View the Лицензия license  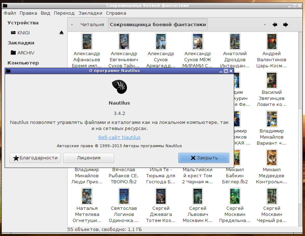[x=89, y=158]
